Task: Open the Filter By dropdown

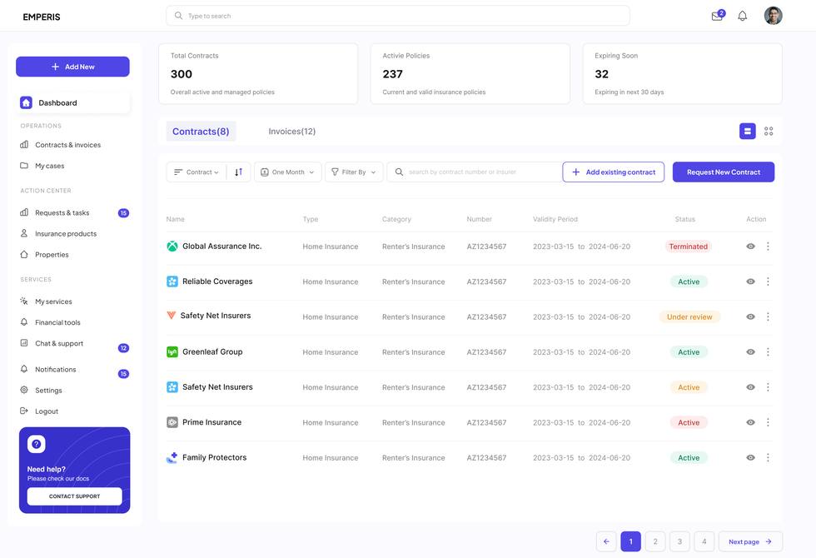Action: click(x=354, y=172)
